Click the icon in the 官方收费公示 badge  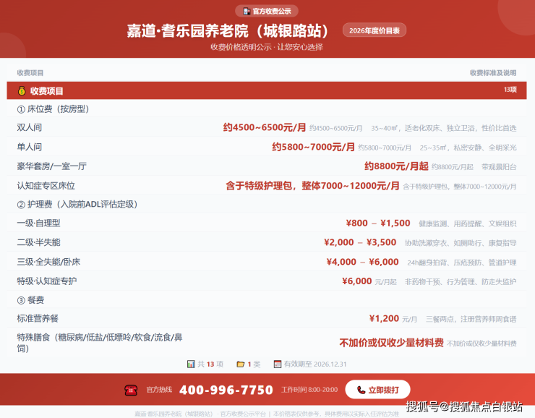(247, 12)
